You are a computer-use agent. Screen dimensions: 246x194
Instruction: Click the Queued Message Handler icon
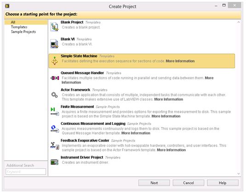pos(55,78)
